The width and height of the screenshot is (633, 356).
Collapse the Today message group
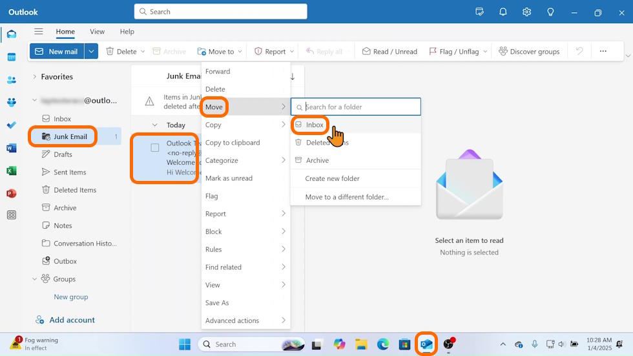(154, 125)
